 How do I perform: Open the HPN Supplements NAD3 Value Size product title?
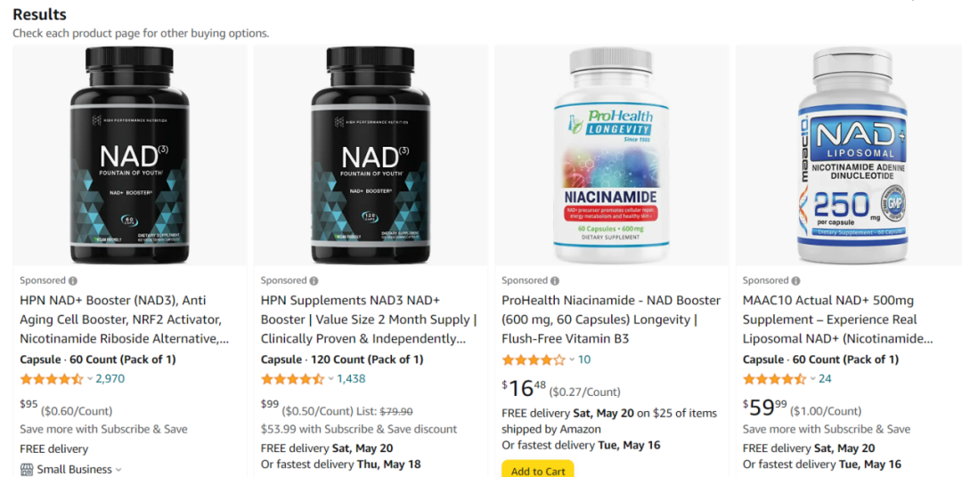point(369,319)
